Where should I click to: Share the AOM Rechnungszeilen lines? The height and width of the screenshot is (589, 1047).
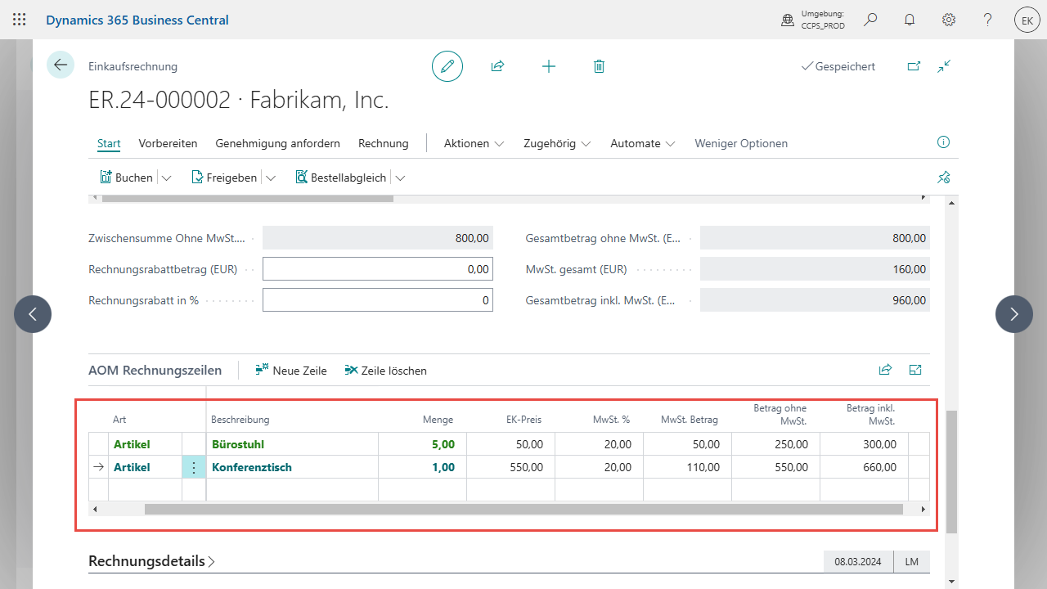[x=885, y=370]
